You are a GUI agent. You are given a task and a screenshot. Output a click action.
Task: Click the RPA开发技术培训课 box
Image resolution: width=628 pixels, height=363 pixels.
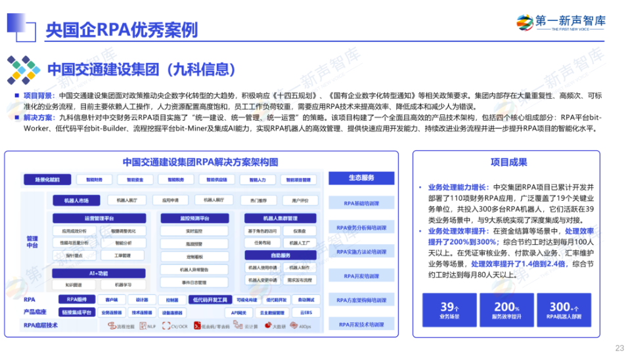pyautogui.click(x=361, y=324)
